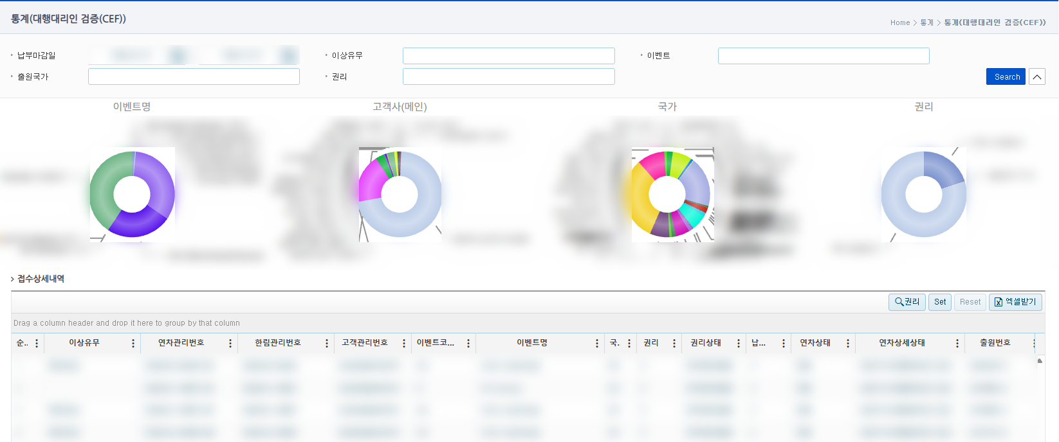Click the 권리 magnifier button above grid

[x=907, y=302]
